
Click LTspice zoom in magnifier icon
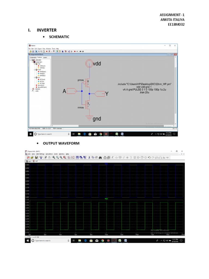54,157
